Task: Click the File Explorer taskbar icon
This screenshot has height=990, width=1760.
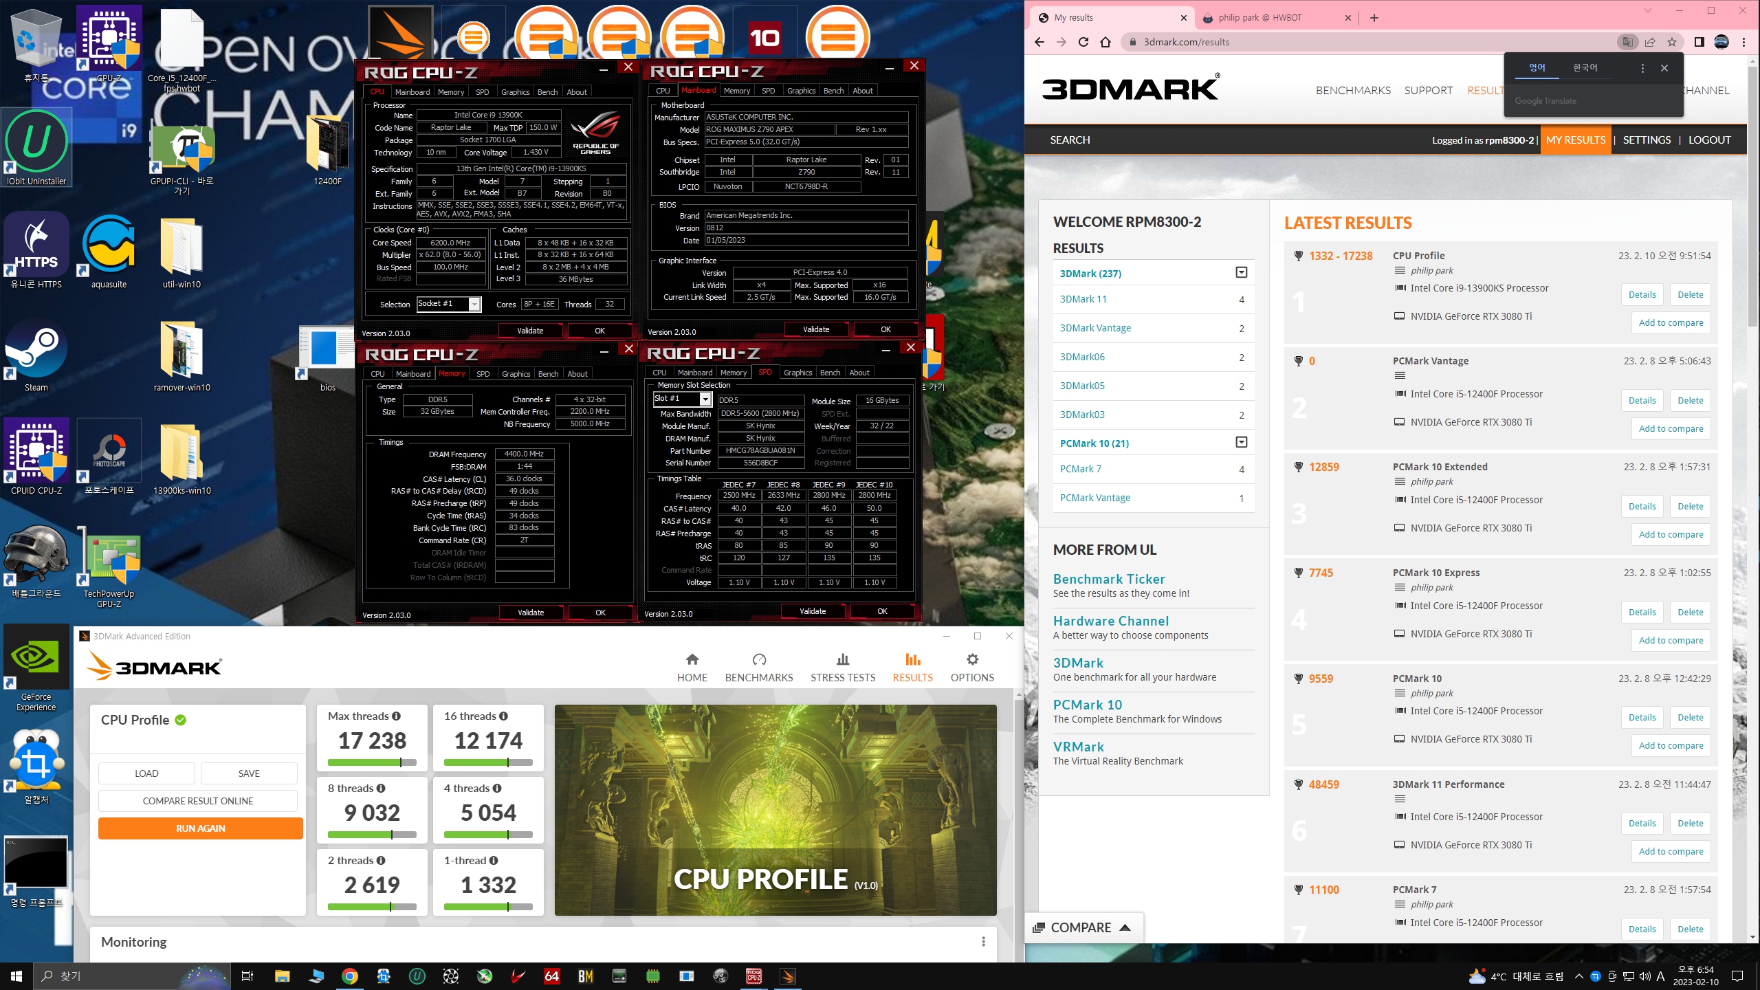Action: (x=283, y=976)
